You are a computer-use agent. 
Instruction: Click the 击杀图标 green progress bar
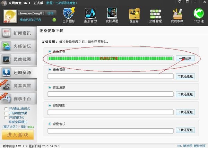click(111, 58)
